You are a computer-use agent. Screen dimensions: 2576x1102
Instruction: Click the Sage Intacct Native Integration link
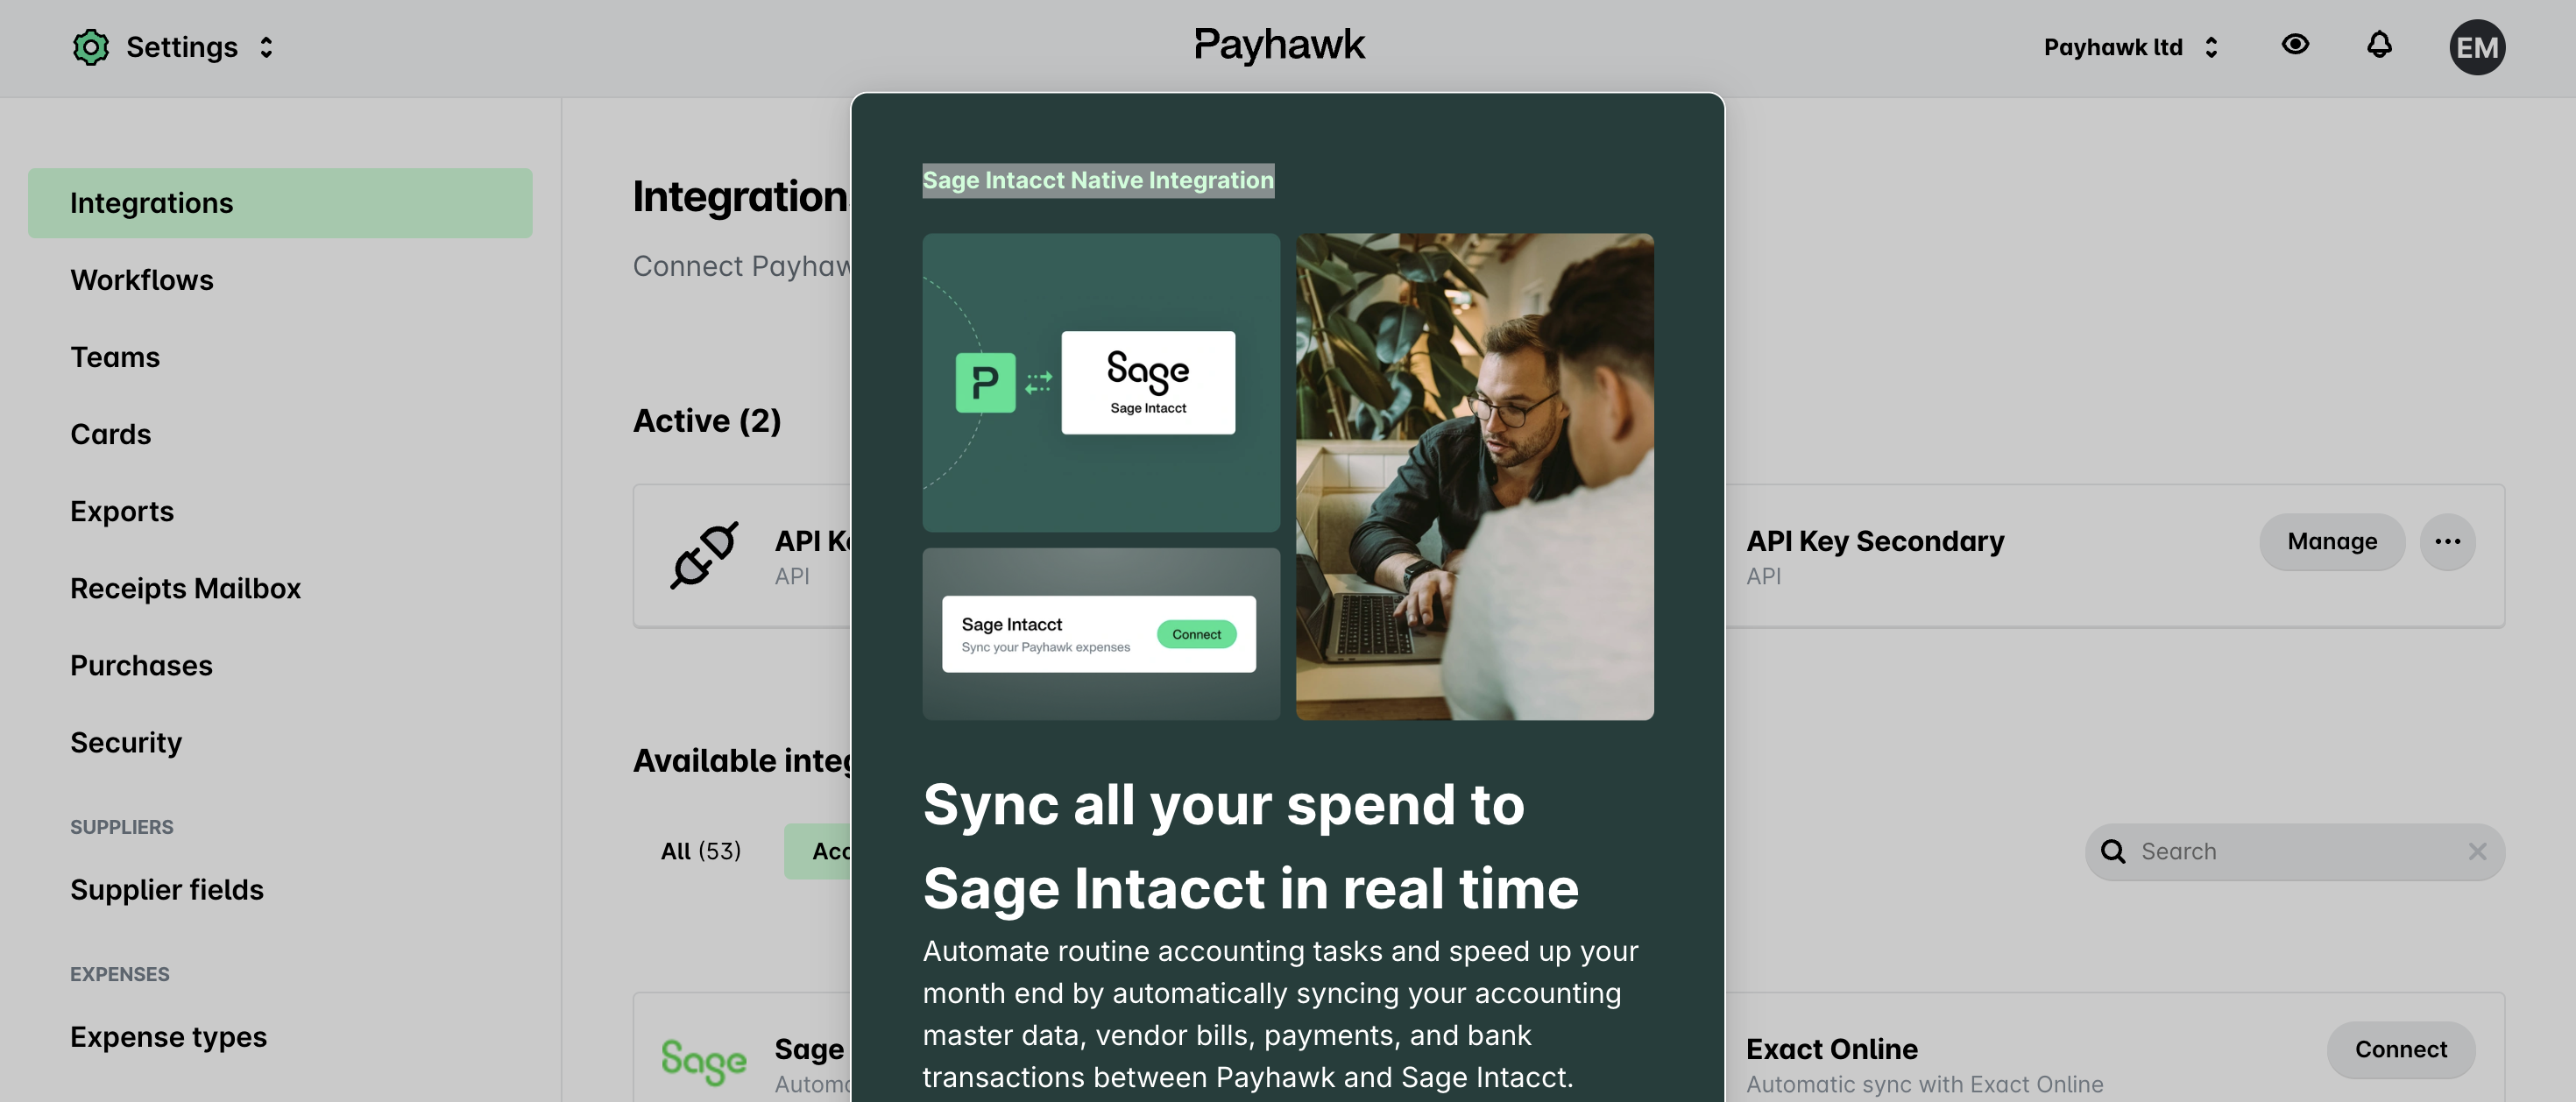click(1097, 180)
